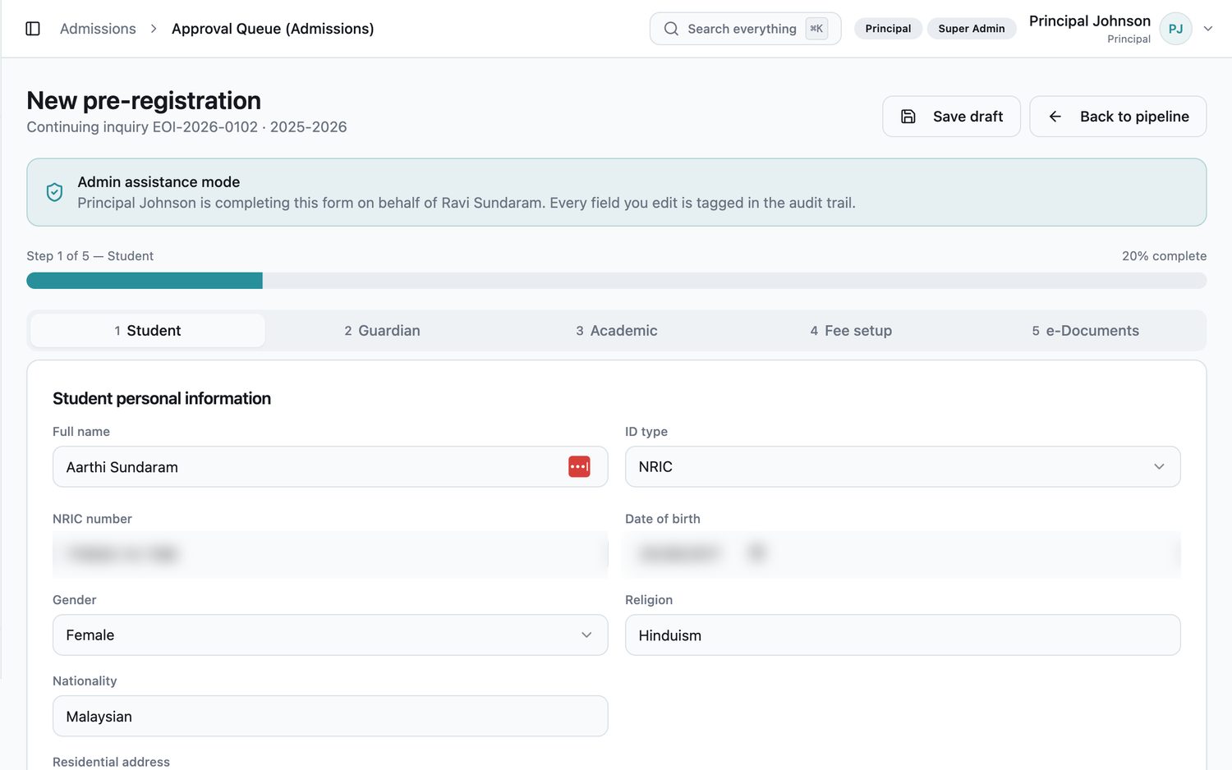
Task: Select the Student step tab
Action: pyautogui.click(x=148, y=331)
